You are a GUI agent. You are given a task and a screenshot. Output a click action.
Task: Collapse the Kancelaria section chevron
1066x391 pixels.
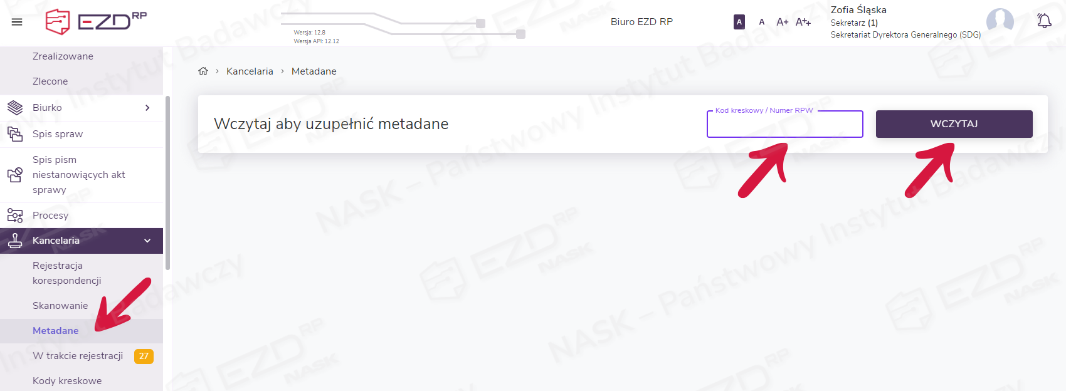tap(147, 241)
